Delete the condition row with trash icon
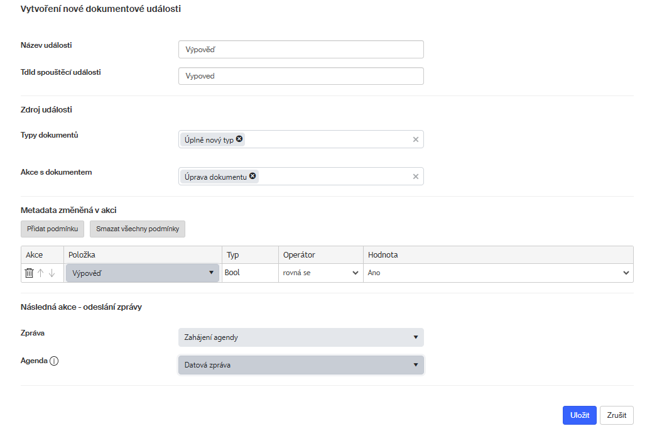Screen dimensions: 657x431 pos(29,273)
